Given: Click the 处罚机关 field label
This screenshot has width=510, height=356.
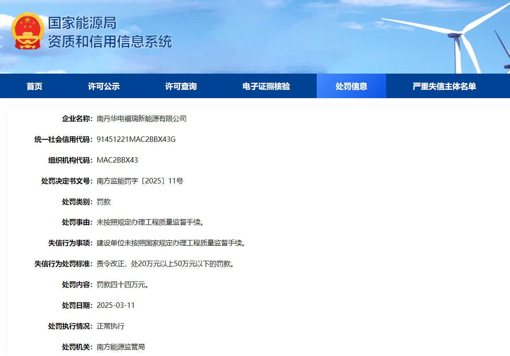Looking at the screenshot, I should [77, 347].
